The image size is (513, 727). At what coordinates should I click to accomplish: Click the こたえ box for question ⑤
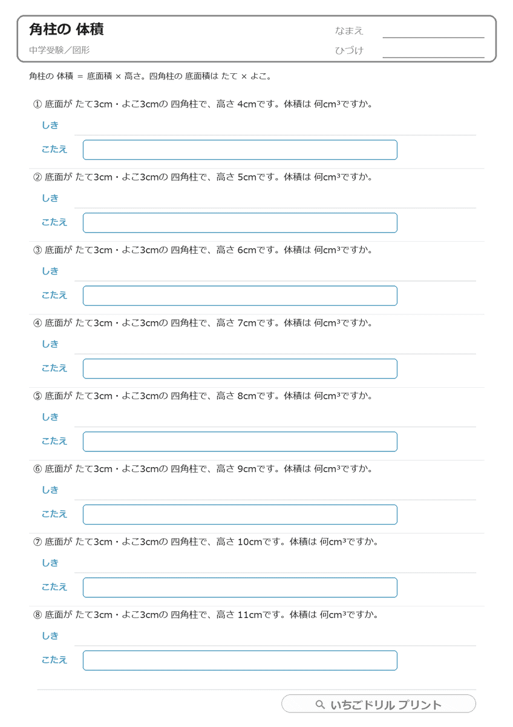coord(240,442)
